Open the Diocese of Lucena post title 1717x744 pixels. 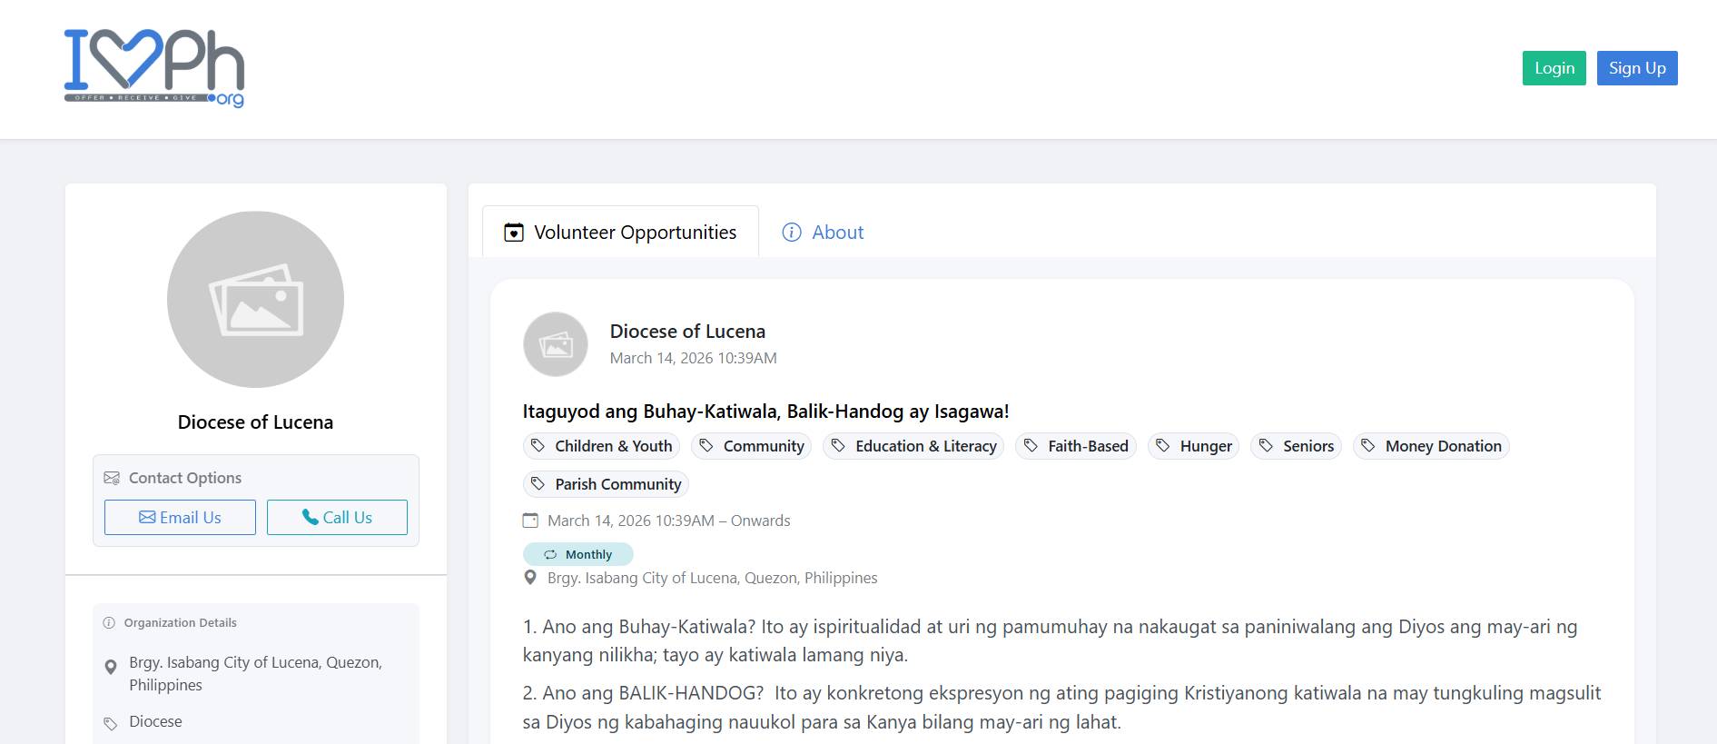click(687, 332)
